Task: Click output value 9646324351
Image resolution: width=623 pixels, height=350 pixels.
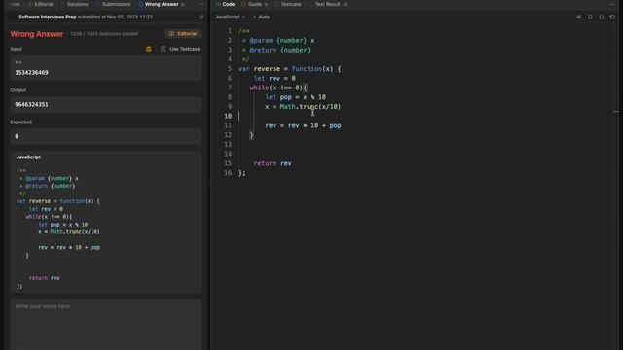Action: tap(31, 104)
